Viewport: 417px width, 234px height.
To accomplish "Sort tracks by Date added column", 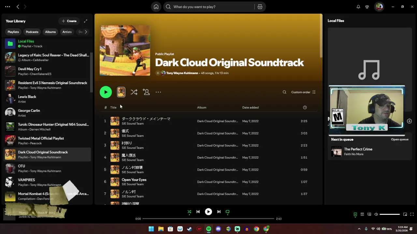I will [250, 108].
